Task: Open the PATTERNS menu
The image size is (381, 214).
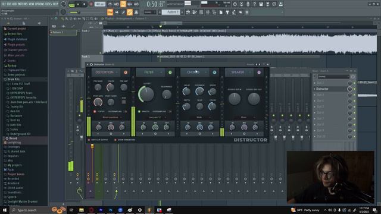Action: (x=23, y=4)
